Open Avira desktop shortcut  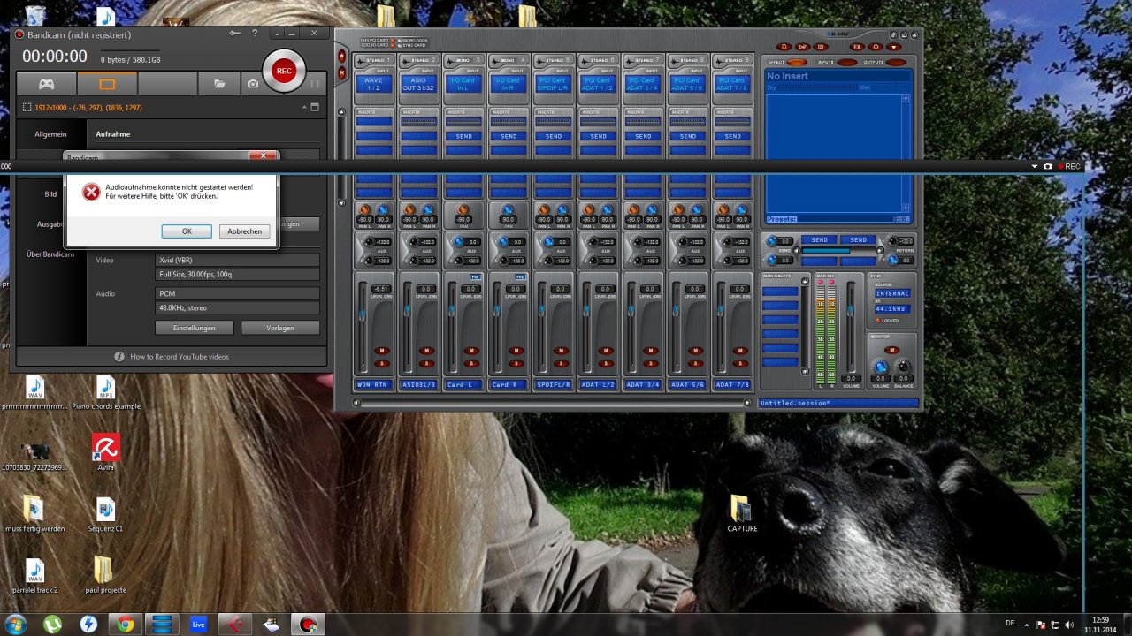105,452
